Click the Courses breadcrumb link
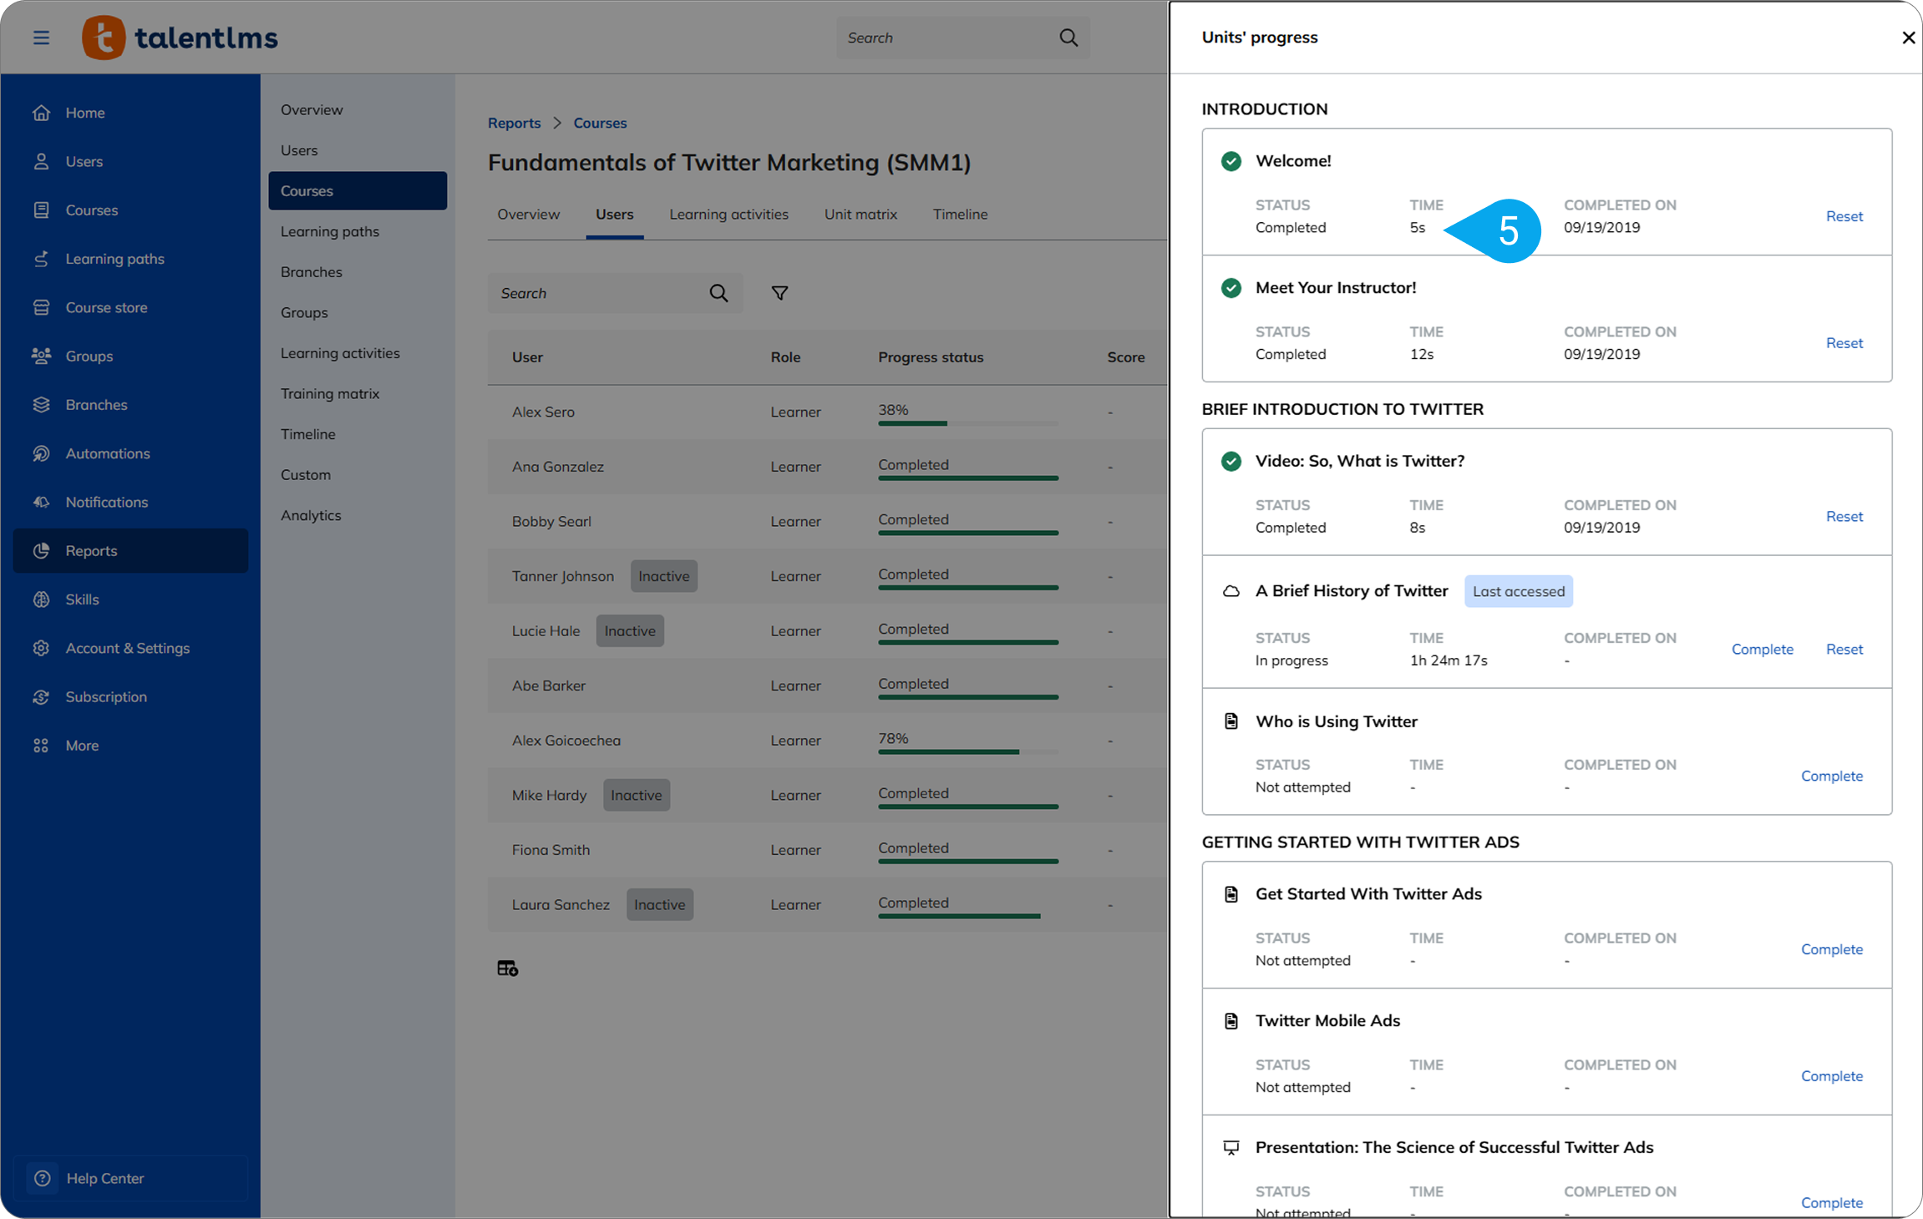Viewport: 1923px width, 1219px height. click(600, 123)
